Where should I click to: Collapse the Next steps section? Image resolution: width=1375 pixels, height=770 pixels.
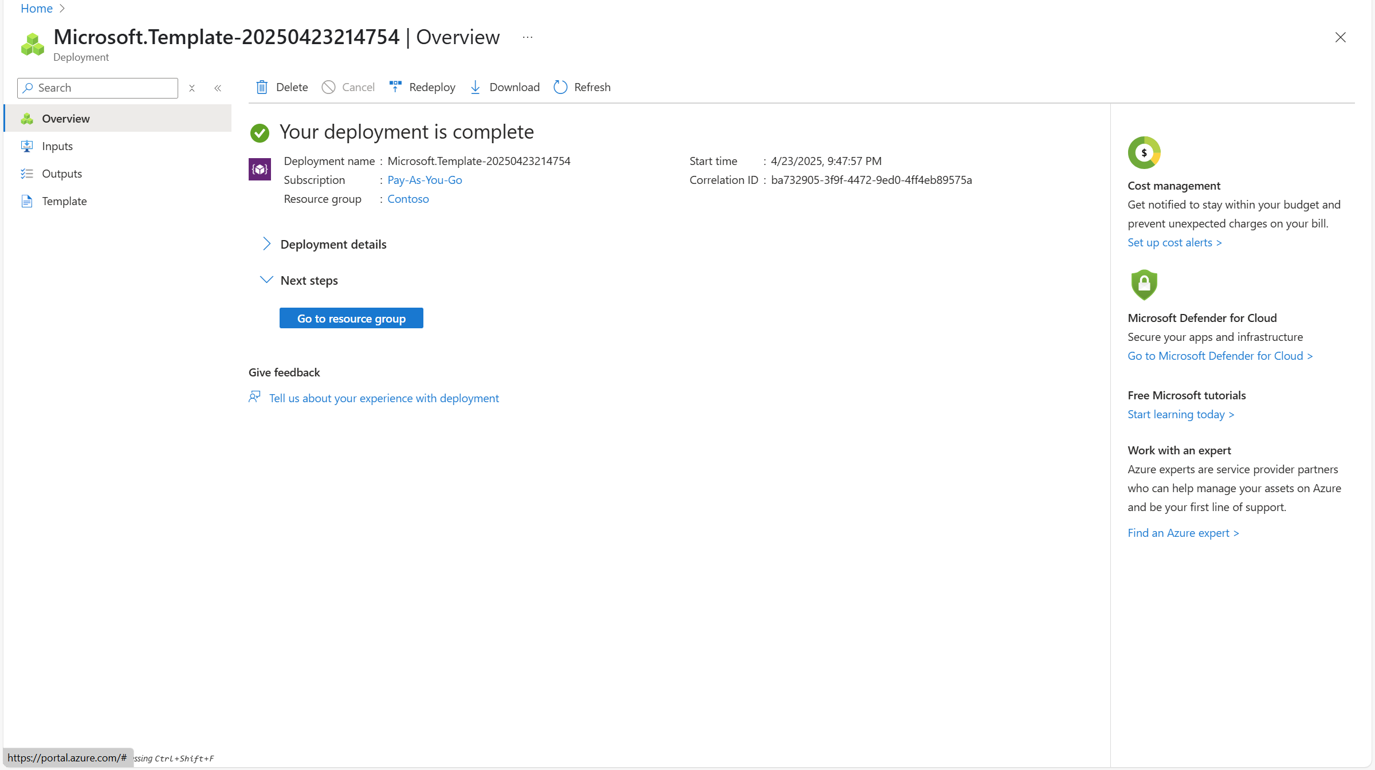266,279
